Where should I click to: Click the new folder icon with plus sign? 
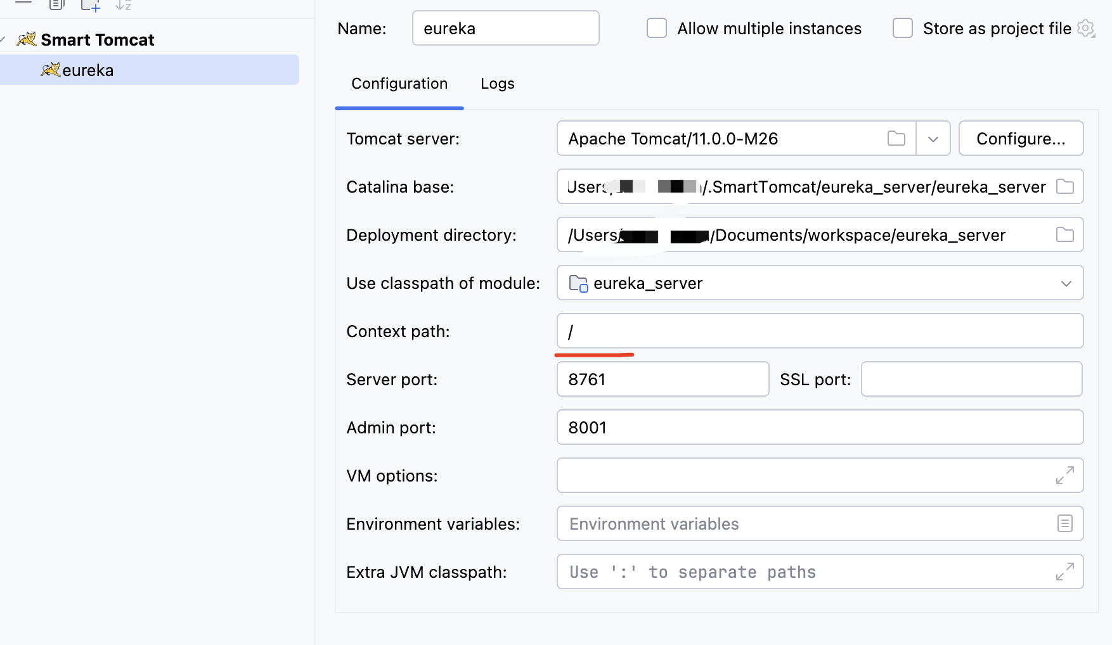pyautogui.click(x=91, y=5)
